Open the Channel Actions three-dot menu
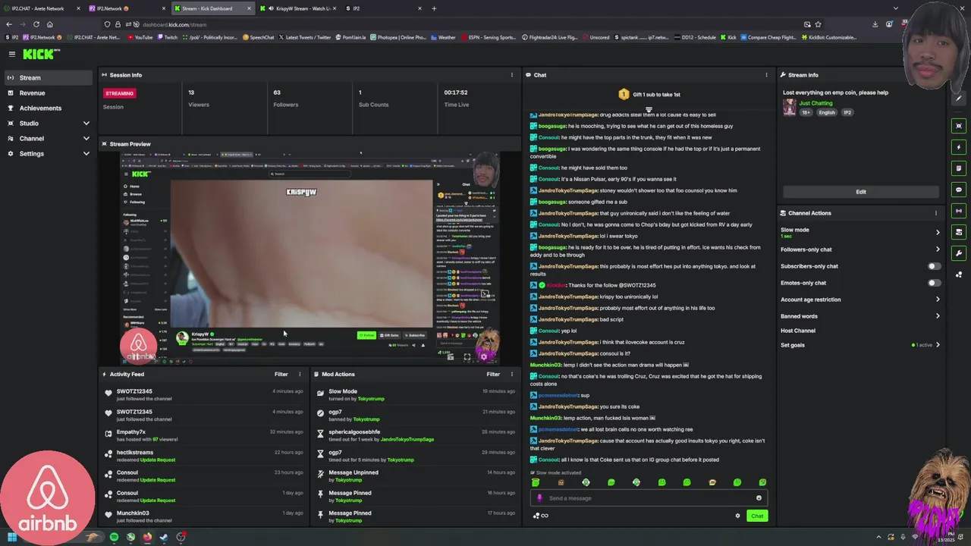 [936, 213]
